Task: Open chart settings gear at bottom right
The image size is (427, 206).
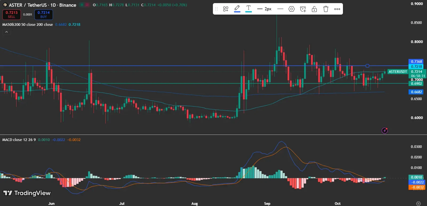Action: pyautogui.click(x=418, y=203)
